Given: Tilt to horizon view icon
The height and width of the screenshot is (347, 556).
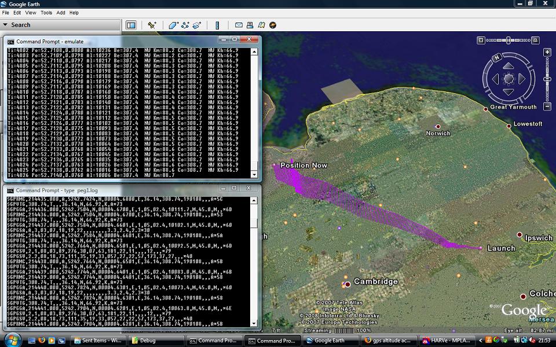Looking at the screenshot, I should pos(535,40).
